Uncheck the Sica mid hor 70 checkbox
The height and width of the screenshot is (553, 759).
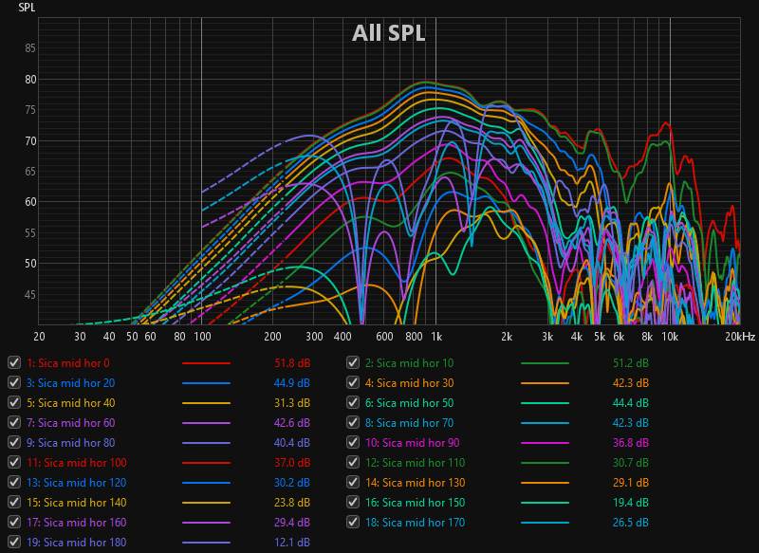coord(353,422)
